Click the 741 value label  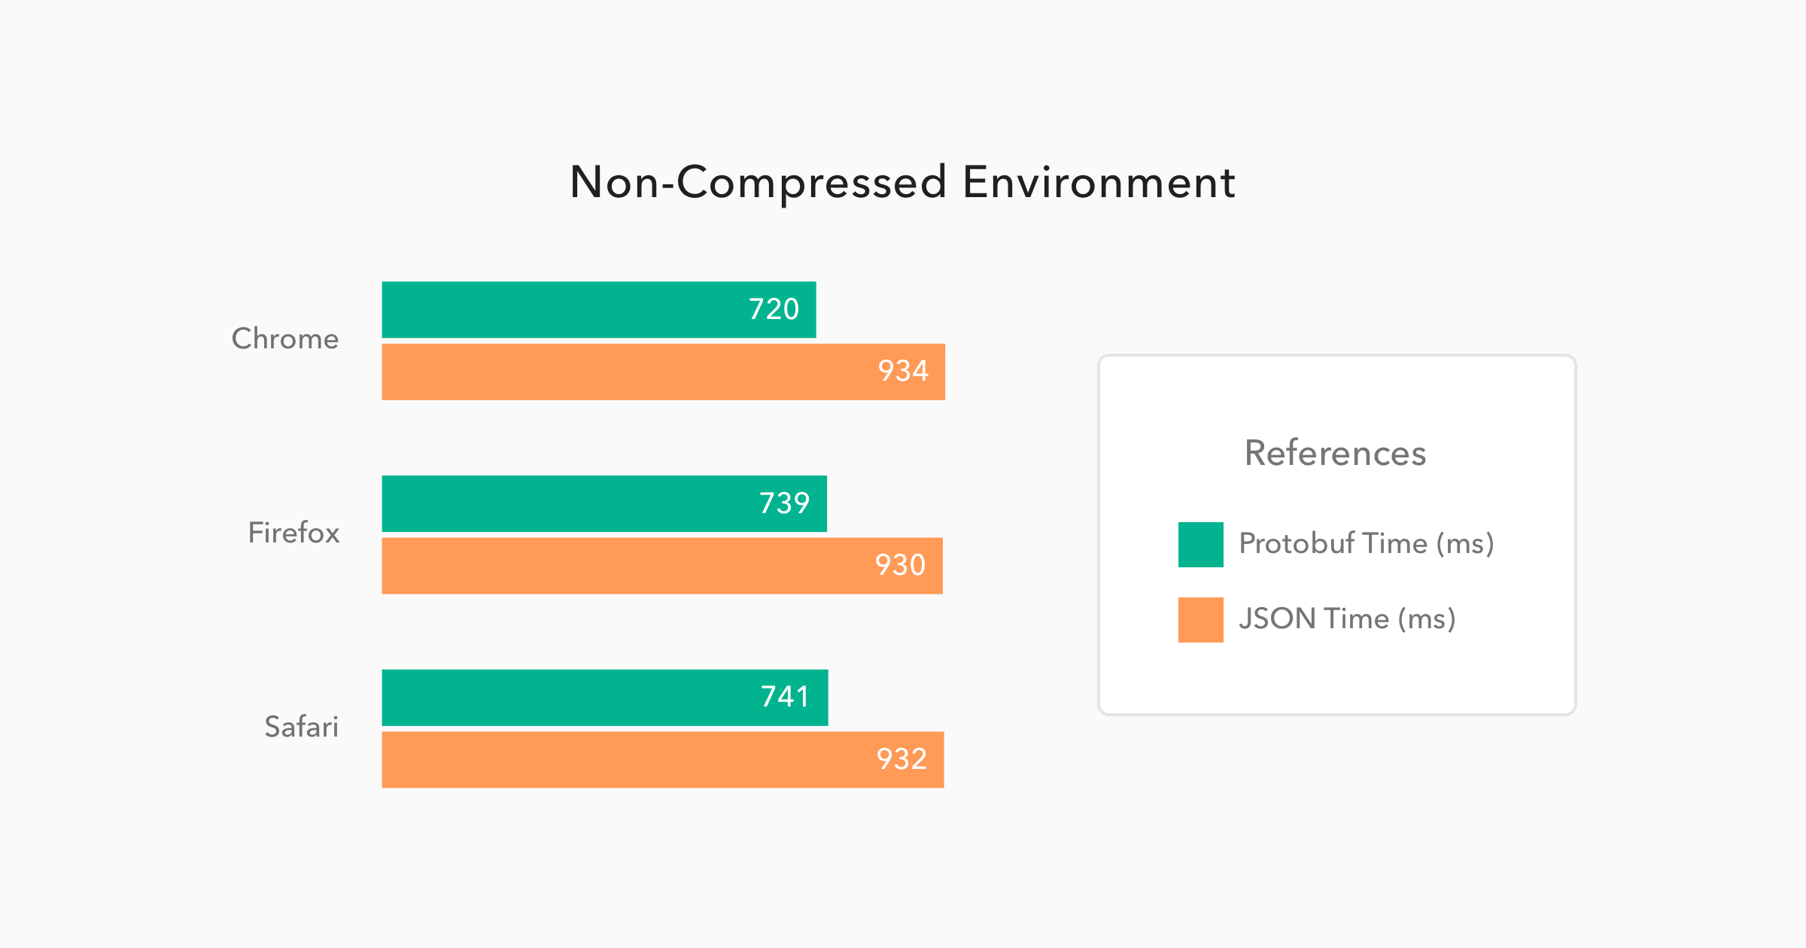[x=785, y=697]
